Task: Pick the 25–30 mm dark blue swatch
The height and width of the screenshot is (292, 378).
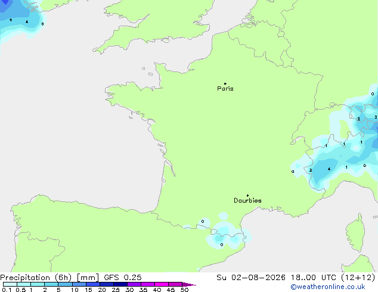Action: (x=120, y=284)
